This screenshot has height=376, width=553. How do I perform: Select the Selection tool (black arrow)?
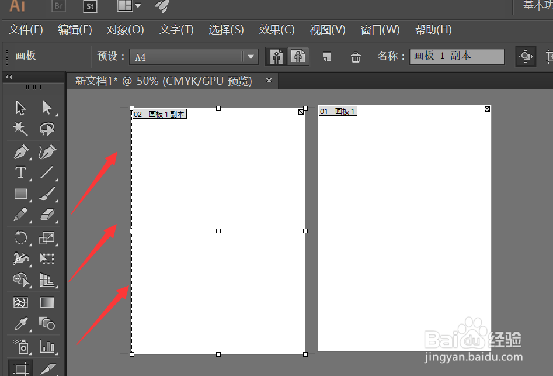point(20,108)
